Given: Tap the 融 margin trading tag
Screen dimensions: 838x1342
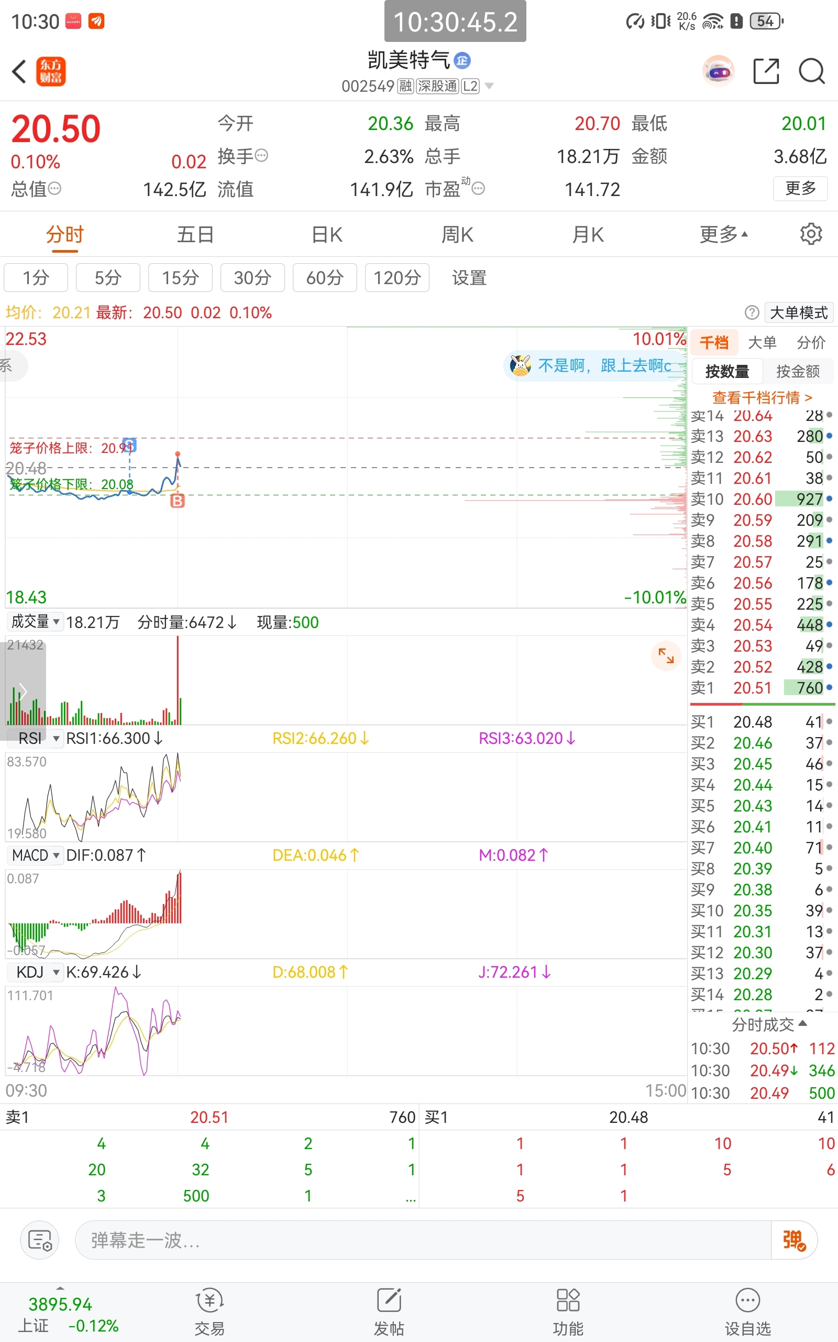Looking at the screenshot, I should [406, 86].
